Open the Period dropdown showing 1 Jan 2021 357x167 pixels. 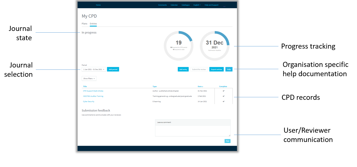pyautogui.click(x=93, y=69)
